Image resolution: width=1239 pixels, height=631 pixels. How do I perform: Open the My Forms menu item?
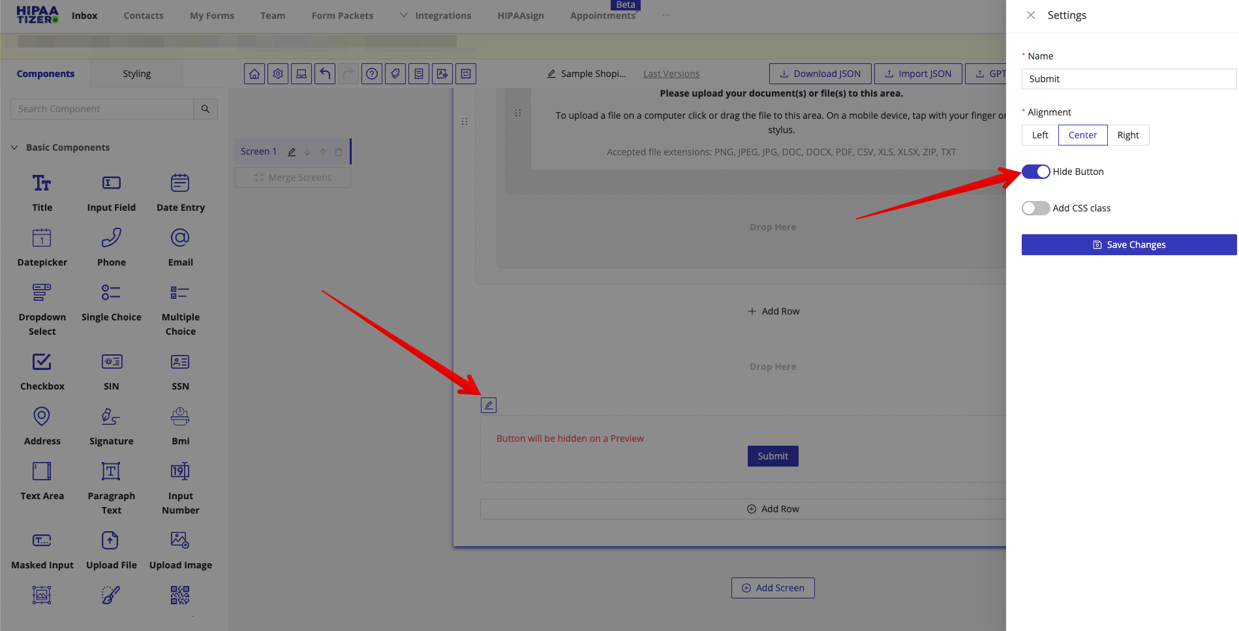click(212, 16)
